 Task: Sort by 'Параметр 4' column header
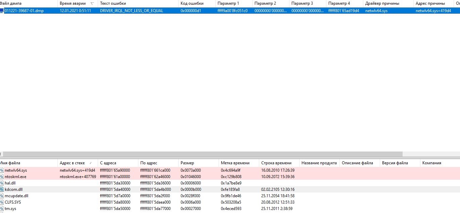[345, 3]
